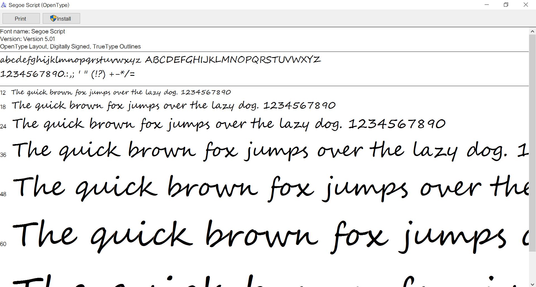Click the size label '24'
Screen dimensions: 536x287
click(x=3, y=127)
